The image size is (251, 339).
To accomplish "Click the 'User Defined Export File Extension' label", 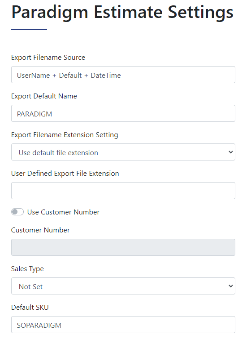I will pyautogui.click(x=65, y=174).
